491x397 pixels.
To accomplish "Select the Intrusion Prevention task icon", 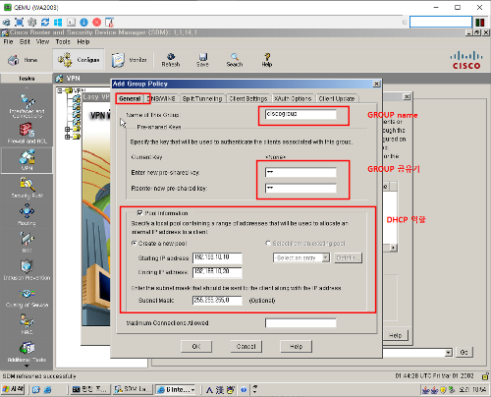I will tap(27, 270).
